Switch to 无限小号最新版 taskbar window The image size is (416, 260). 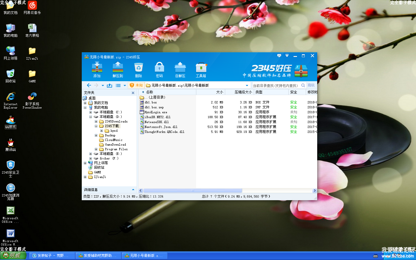point(144,256)
